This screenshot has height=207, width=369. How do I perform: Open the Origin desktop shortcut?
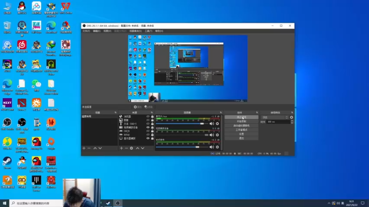click(51, 144)
